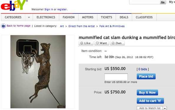The height and width of the screenshot is (110, 175).
Task: Go to the Tickets section
Action: tap(106, 17)
